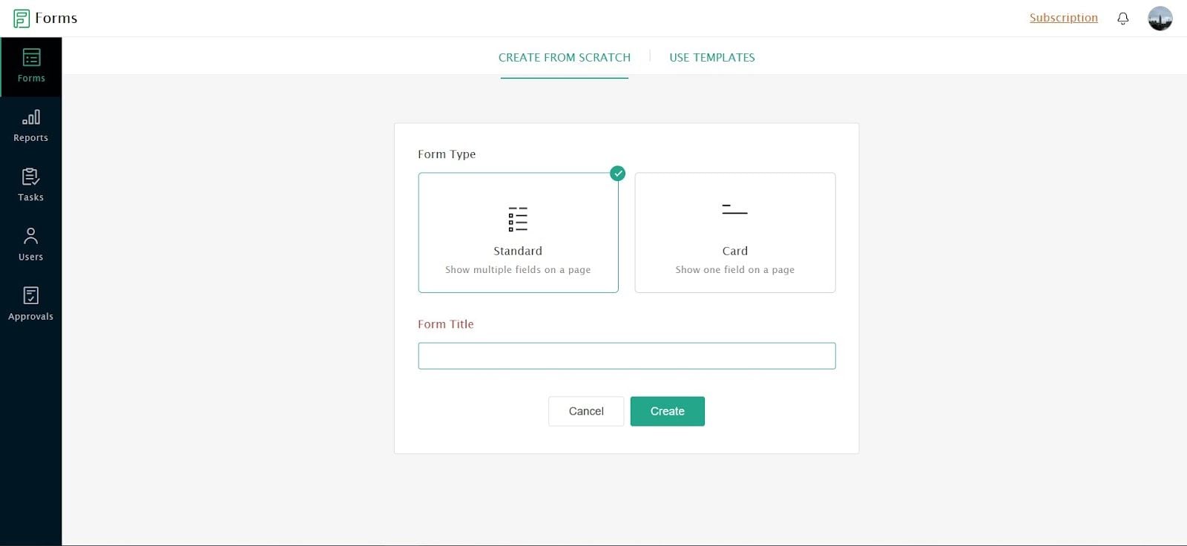Click the Standard form list icon
This screenshot has width=1187, height=546.
(518, 220)
